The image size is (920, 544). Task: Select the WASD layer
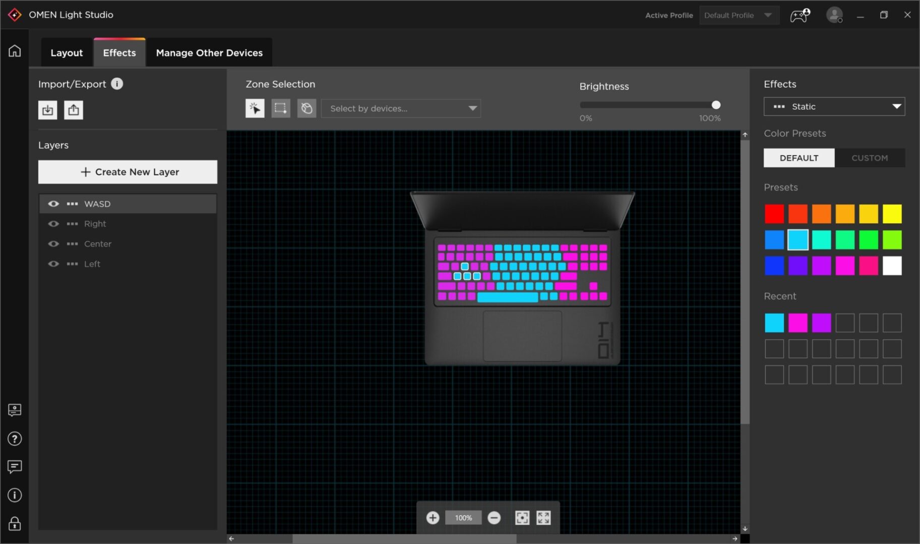click(x=128, y=203)
